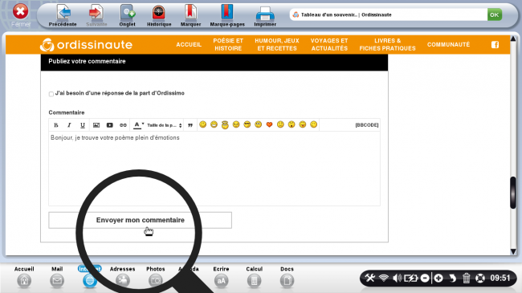Open the Photos application

tap(156, 277)
